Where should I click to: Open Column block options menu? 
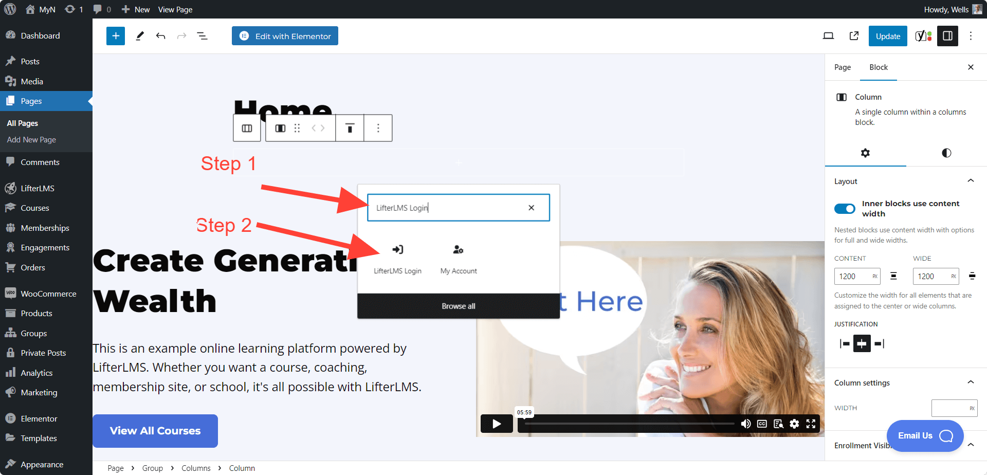click(x=378, y=128)
